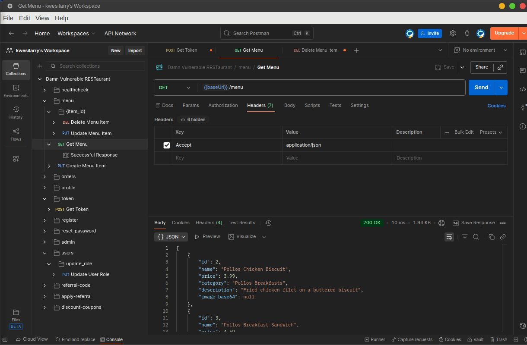The image size is (527, 345).
Task: Show the 6 hidden headers
Action: click(x=193, y=119)
